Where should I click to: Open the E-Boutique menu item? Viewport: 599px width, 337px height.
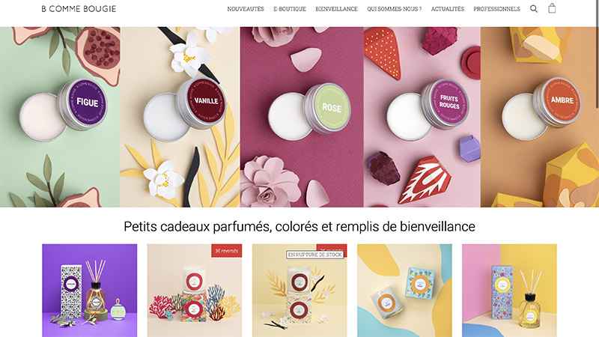pos(290,9)
